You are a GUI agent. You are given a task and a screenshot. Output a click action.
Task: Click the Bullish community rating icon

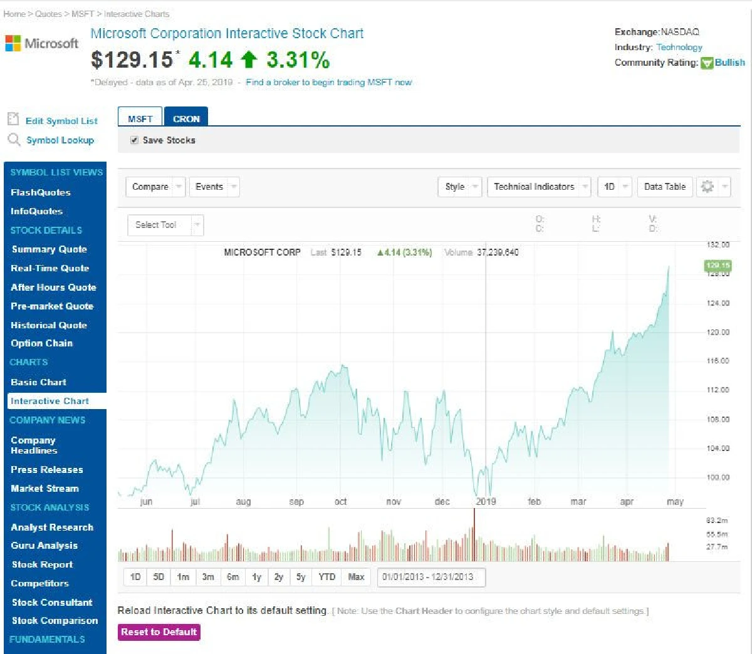707,63
